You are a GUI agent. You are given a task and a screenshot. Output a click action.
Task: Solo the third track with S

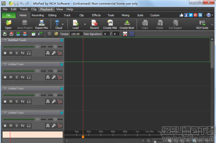[x=17, y=102]
